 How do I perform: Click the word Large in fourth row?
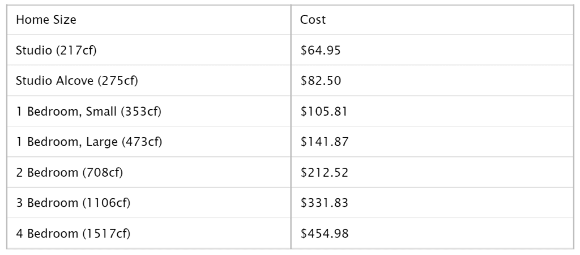click(x=102, y=141)
